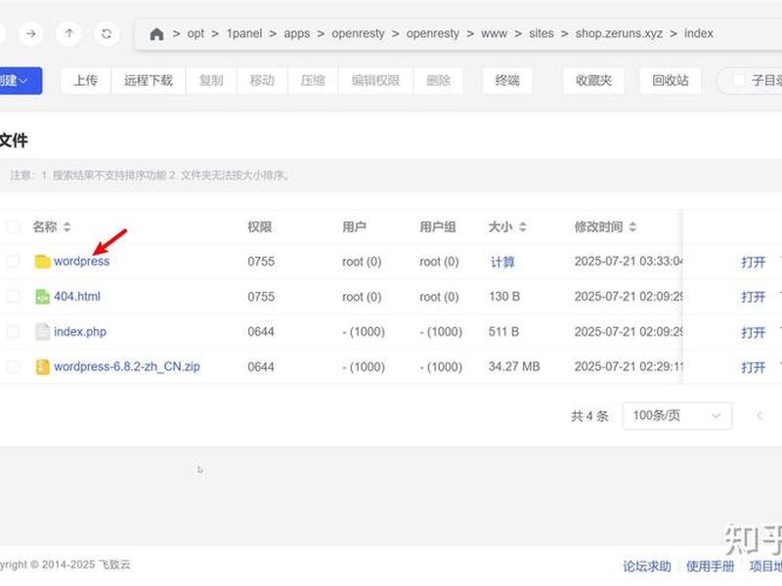Click 1panel in the breadcrumb path

(244, 34)
